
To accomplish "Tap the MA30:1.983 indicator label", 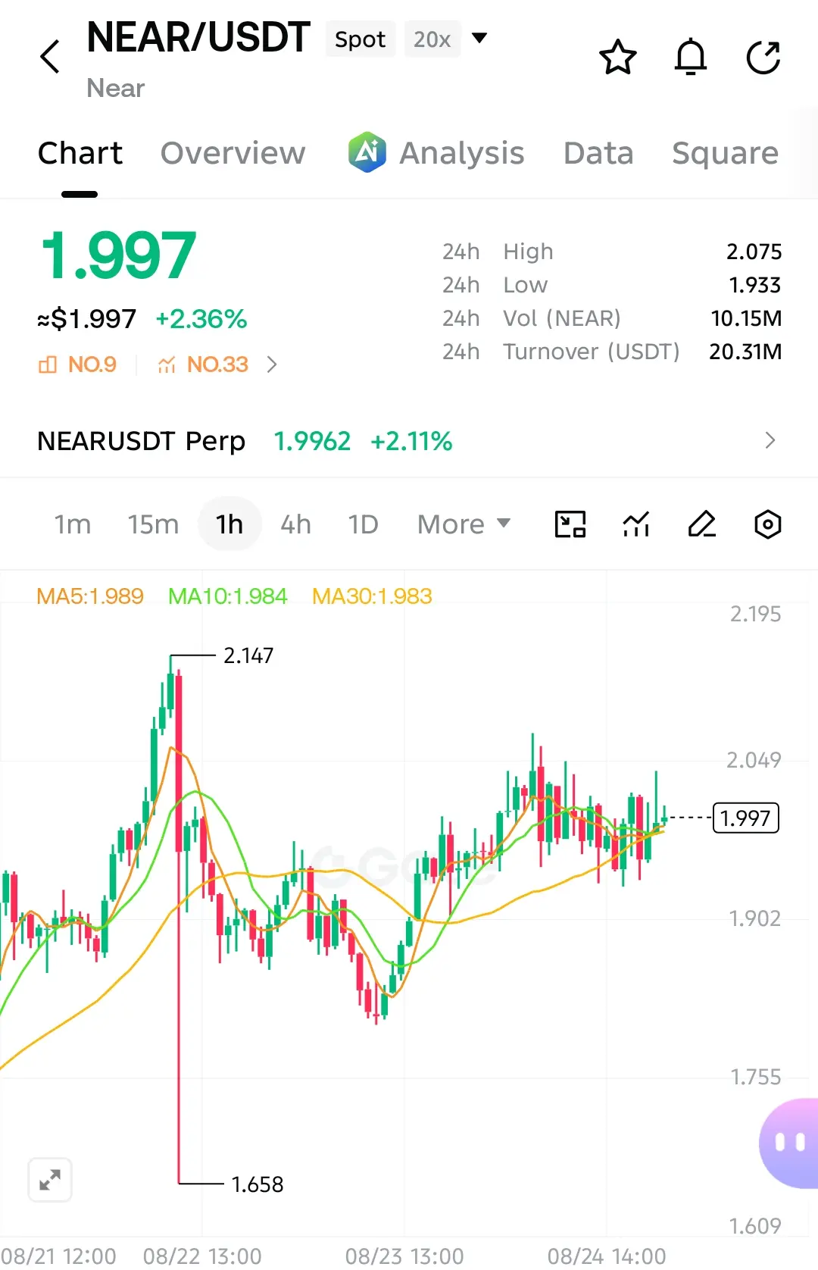I will [372, 596].
